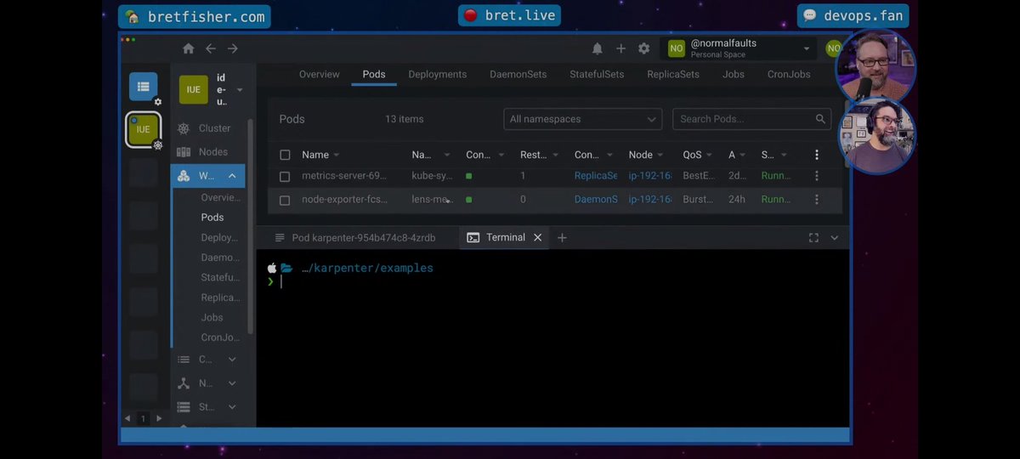The image size is (1020, 459).
Task: Open the All namespaces dropdown
Action: tap(582, 119)
